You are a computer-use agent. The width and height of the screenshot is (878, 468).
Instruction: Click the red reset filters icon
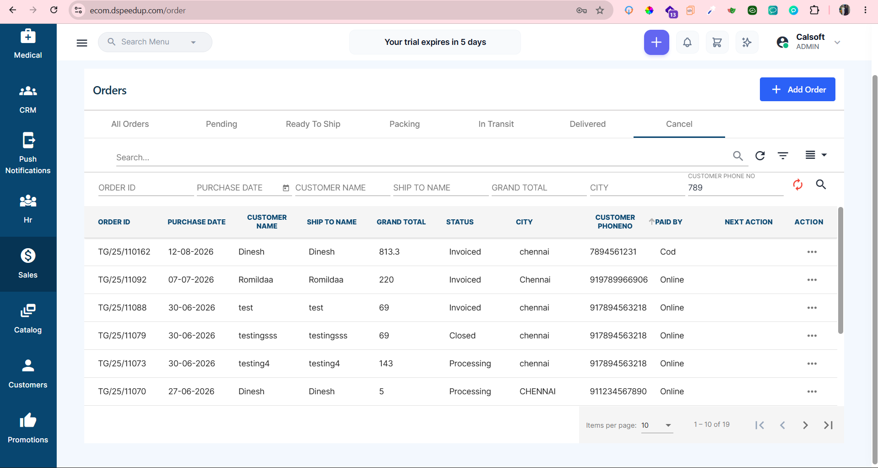coord(797,185)
